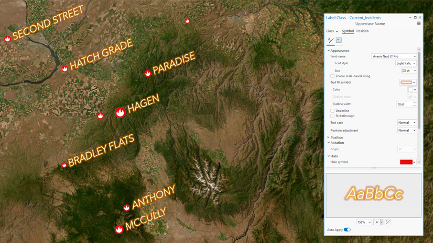Open the Font name dropdown
This screenshot has height=243, width=433.
tap(394, 56)
